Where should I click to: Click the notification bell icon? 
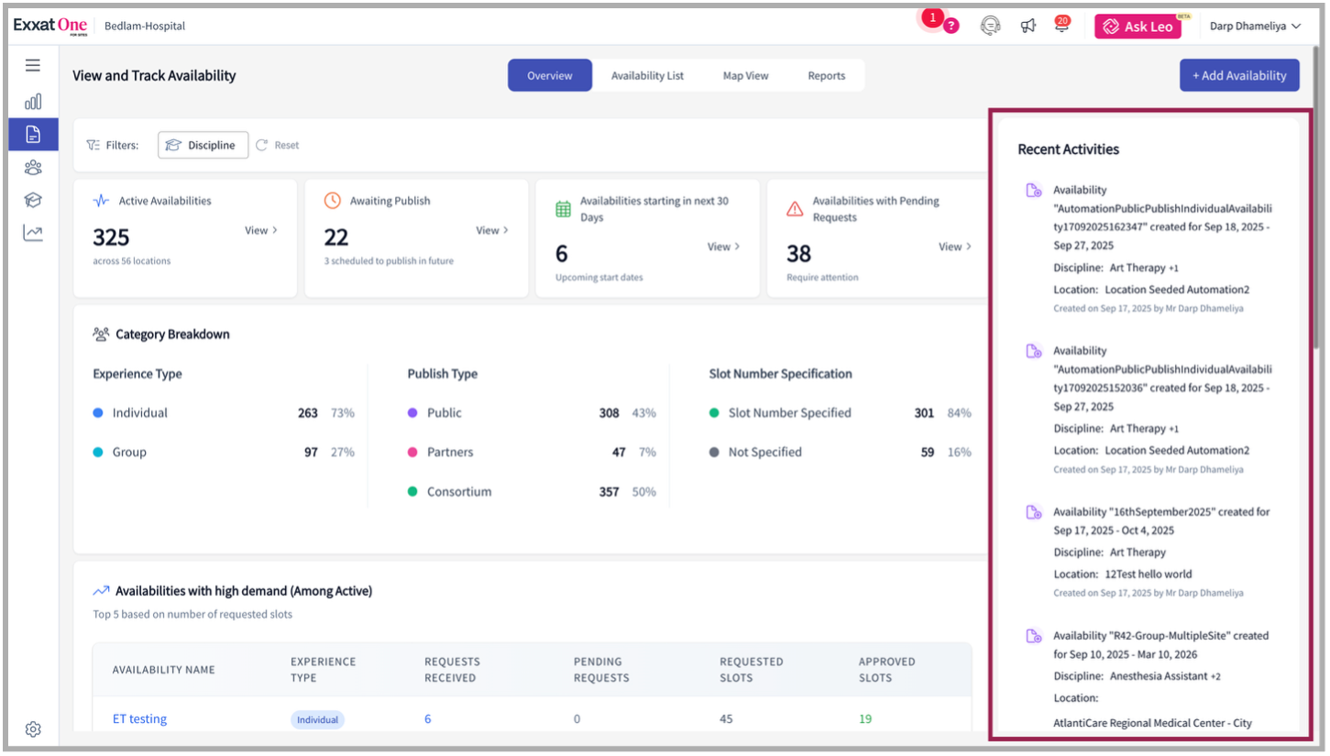(x=1061, y=27)
